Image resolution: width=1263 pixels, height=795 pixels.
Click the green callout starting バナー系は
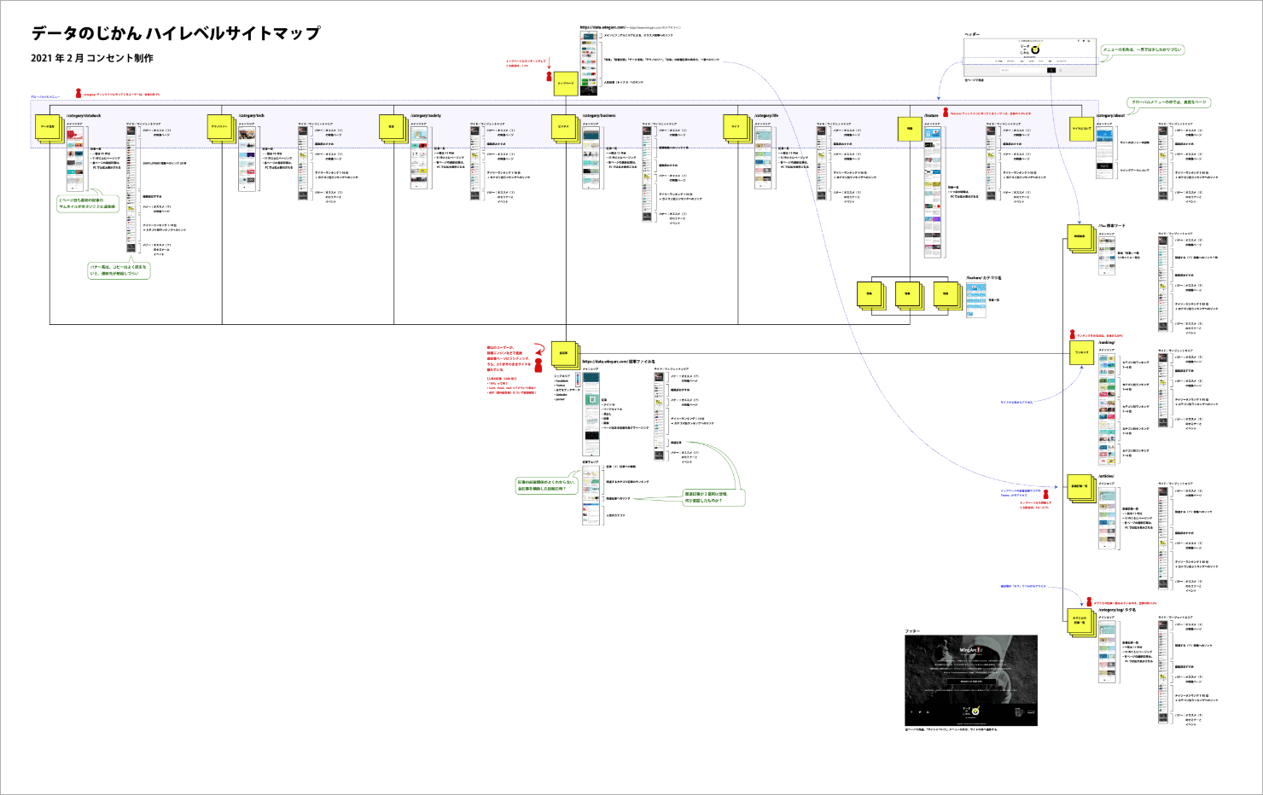tap(119, 270)
